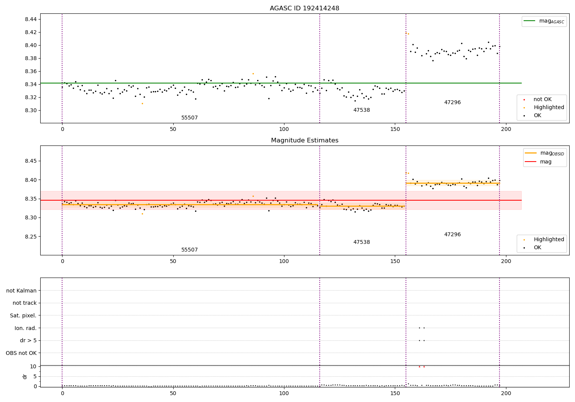
Task: Click x-axis tick 200 under top plot
Action: click(506, 129)
